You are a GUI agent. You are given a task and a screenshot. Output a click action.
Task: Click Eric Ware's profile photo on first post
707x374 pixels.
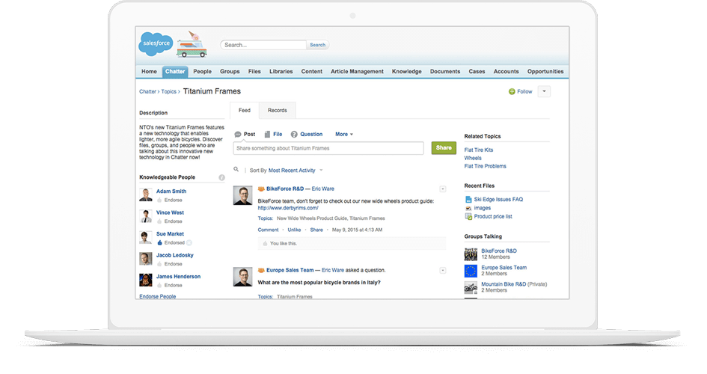(242, 196)
